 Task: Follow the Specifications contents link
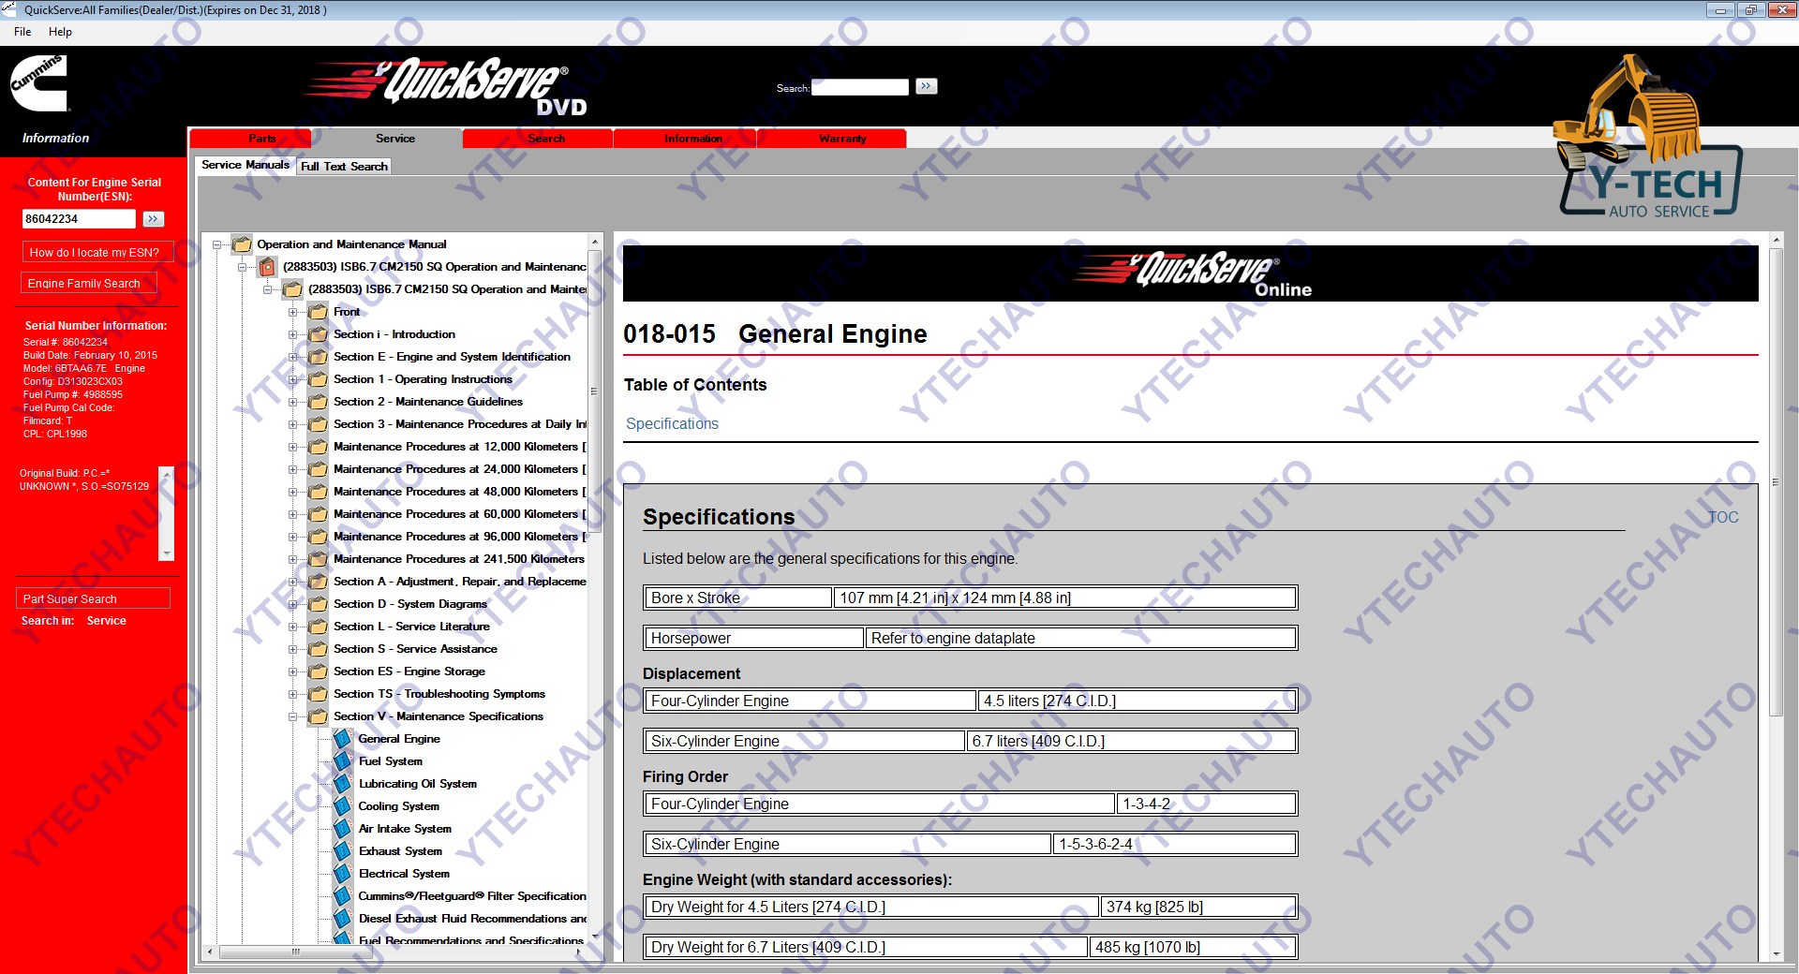click(672, 424)
